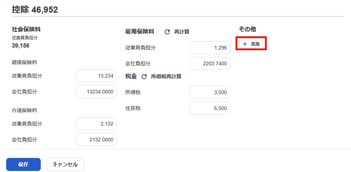
Task: Click the その他 section heading
Action: pos(247,29)
